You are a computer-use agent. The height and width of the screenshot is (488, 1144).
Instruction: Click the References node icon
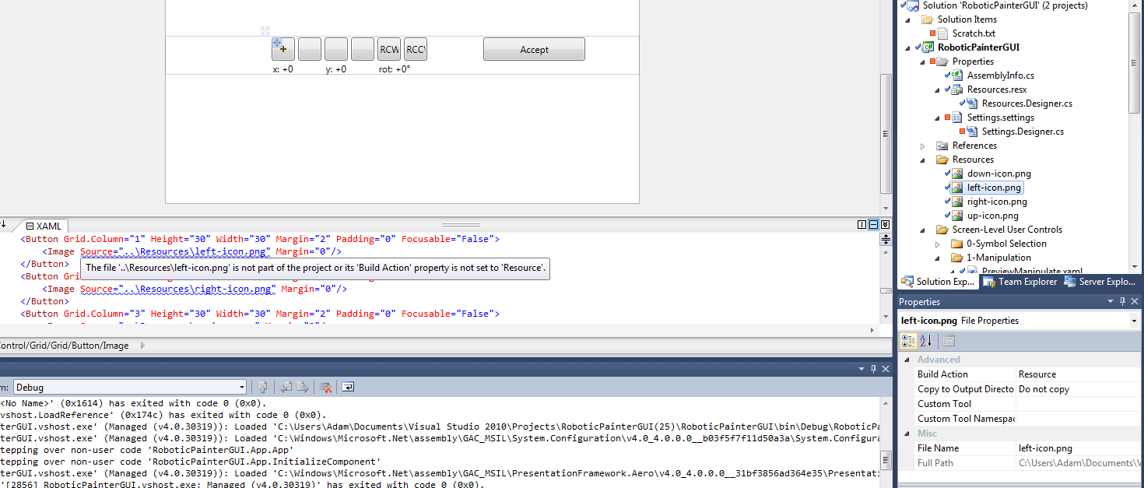point(942,146)
